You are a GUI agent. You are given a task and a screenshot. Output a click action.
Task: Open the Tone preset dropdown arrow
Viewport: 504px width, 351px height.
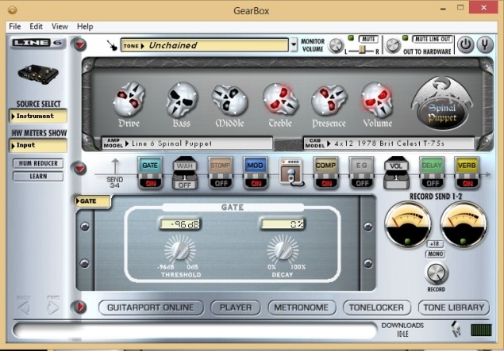pyautogui.click(x=294, y=45)
